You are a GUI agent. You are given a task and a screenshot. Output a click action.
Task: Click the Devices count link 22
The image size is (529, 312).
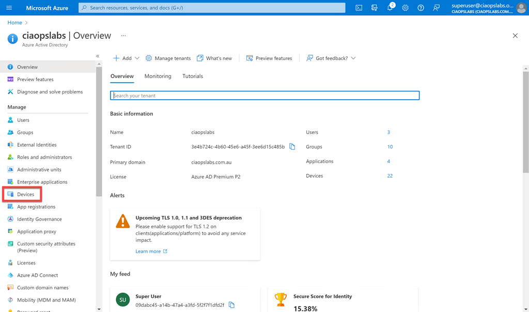[390, 176]
